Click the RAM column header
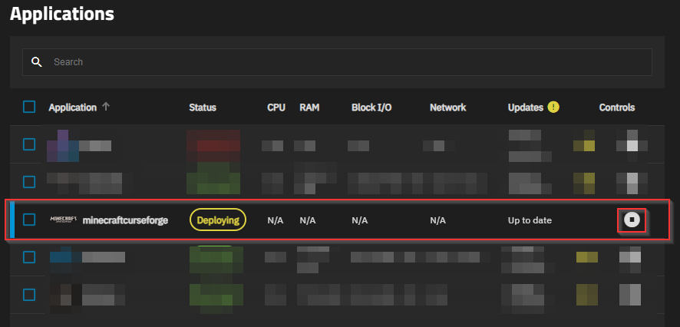Screen dimensions: 680x327 309,107
